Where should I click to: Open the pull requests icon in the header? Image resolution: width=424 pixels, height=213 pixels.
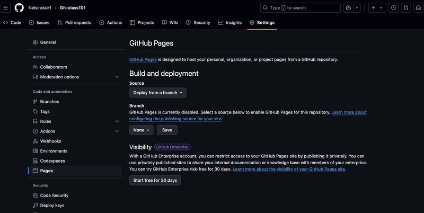pos(406,8)
